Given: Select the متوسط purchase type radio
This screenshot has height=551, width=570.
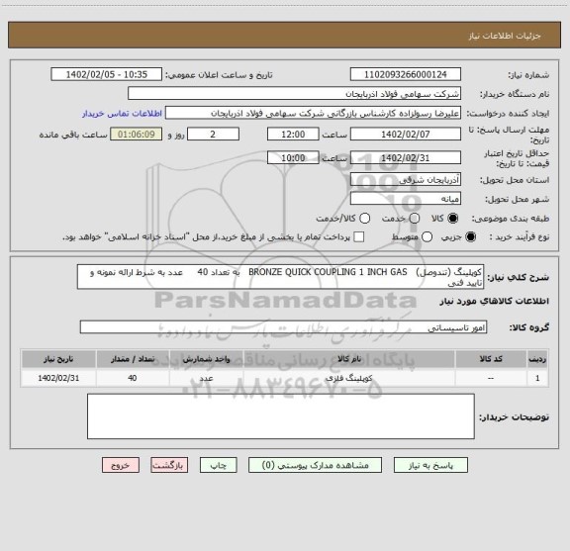Looking at the screenshot, I should pos(427,237).
